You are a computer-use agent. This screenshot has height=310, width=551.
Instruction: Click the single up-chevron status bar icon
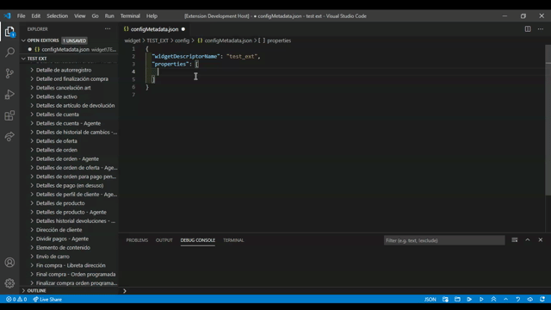point(505,300)
